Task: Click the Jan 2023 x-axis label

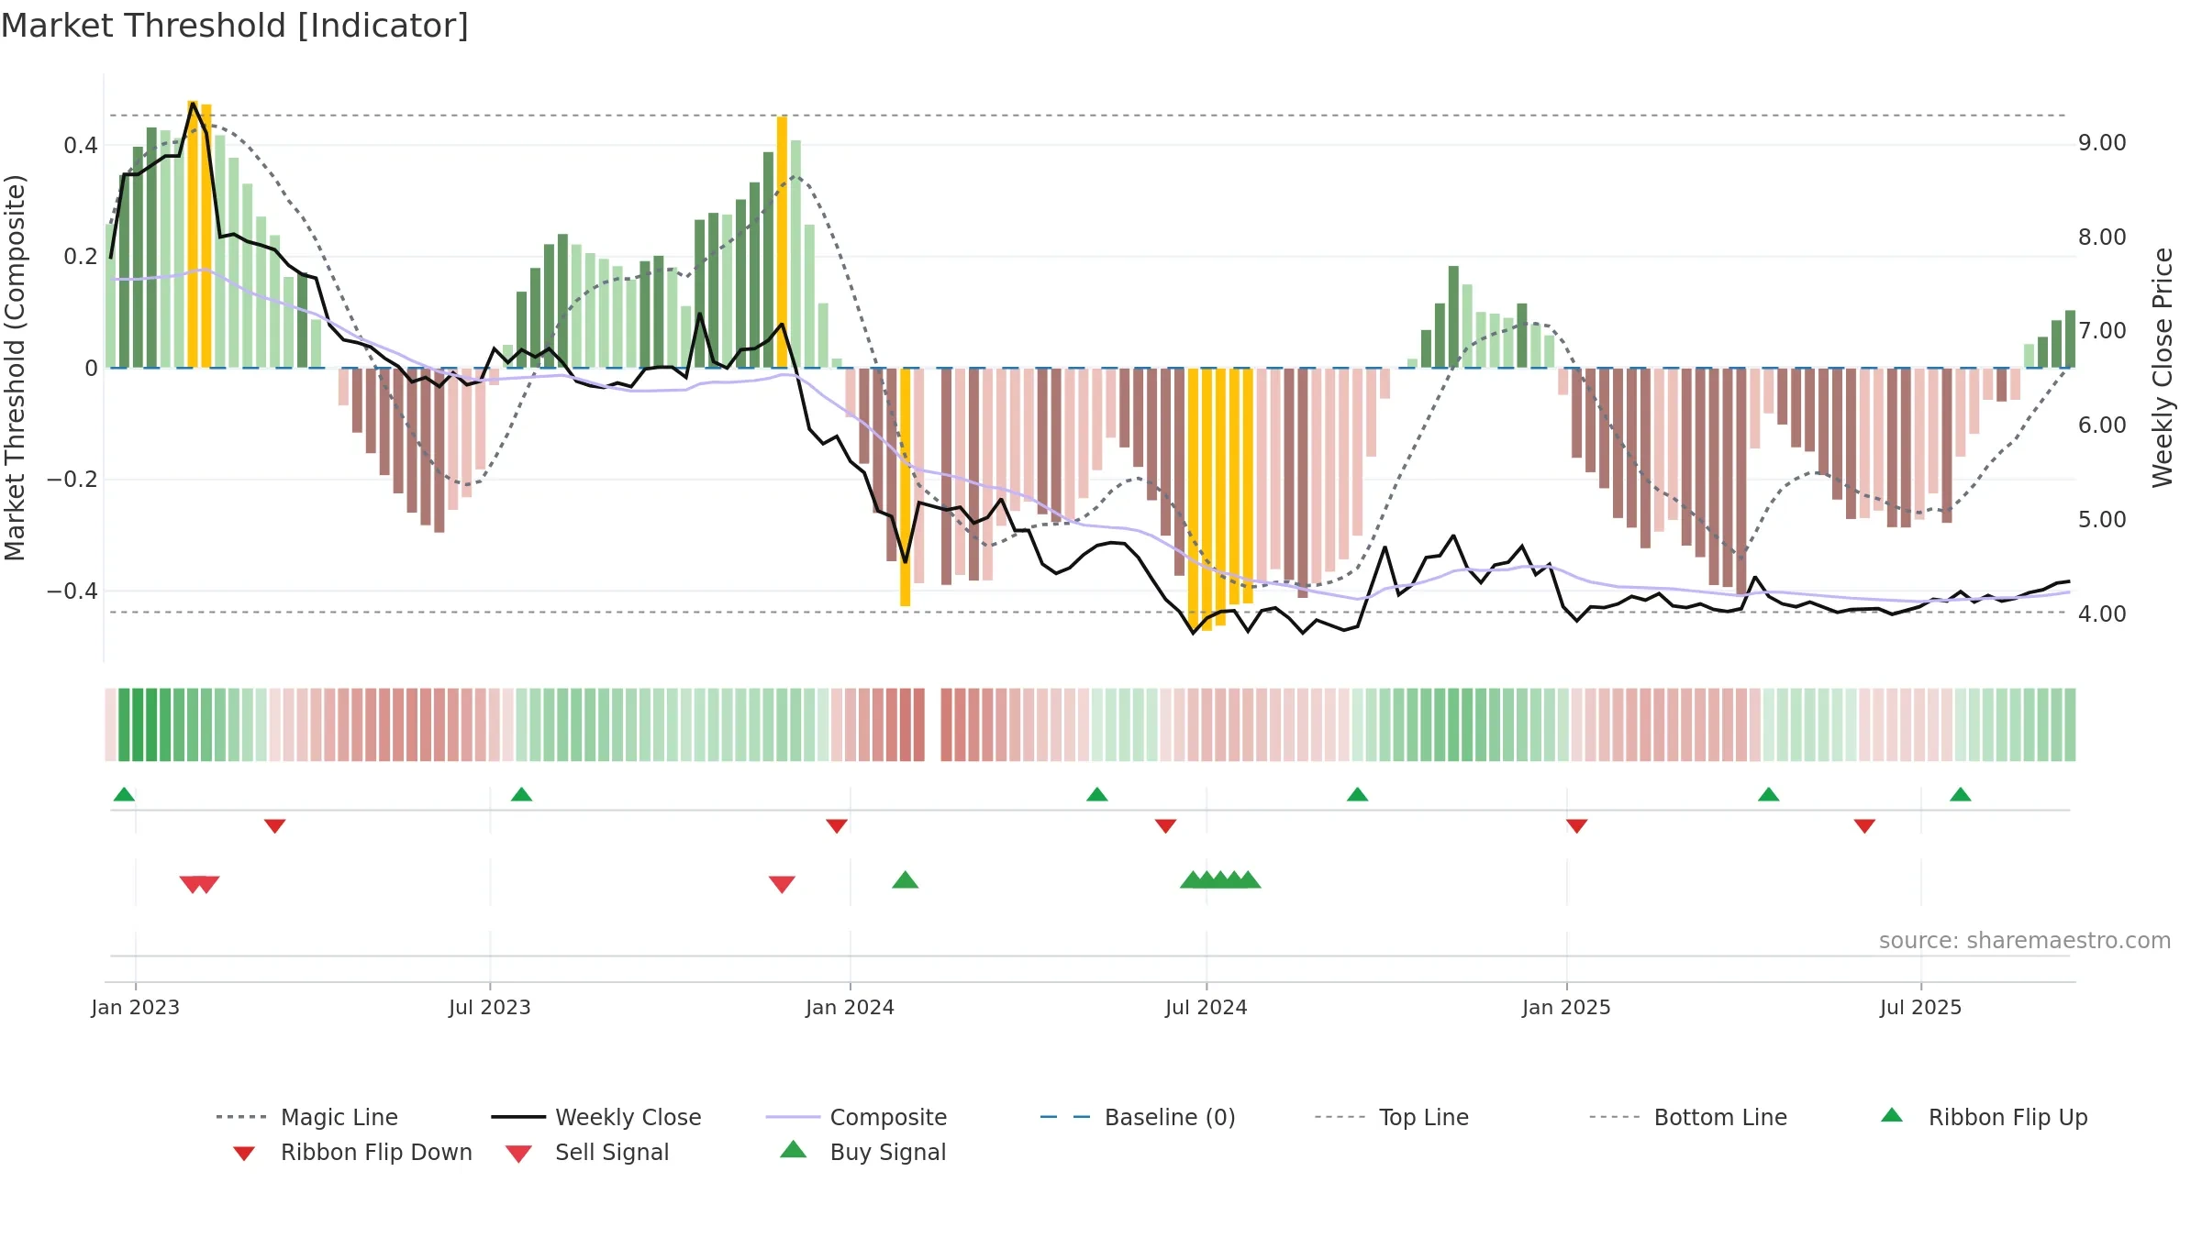Action: pos(136,1007)
